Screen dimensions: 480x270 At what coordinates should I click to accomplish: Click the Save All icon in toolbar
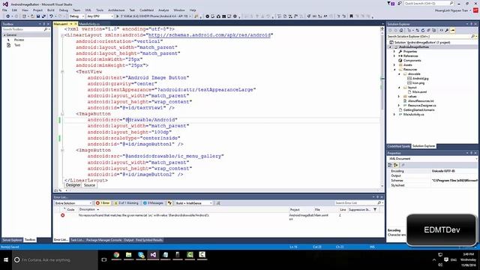coord(43,16)
